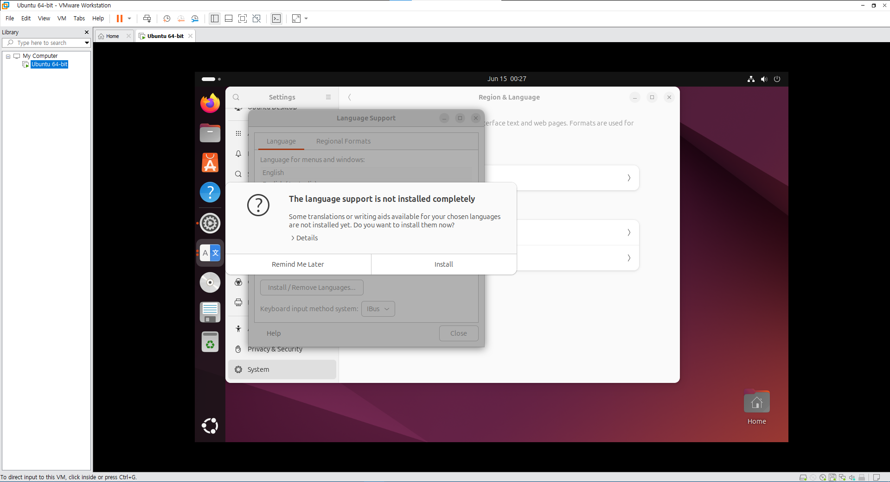Click the stretch guest display icon
The height and width of the screenshot is (482, 890).
pos(296,19)
